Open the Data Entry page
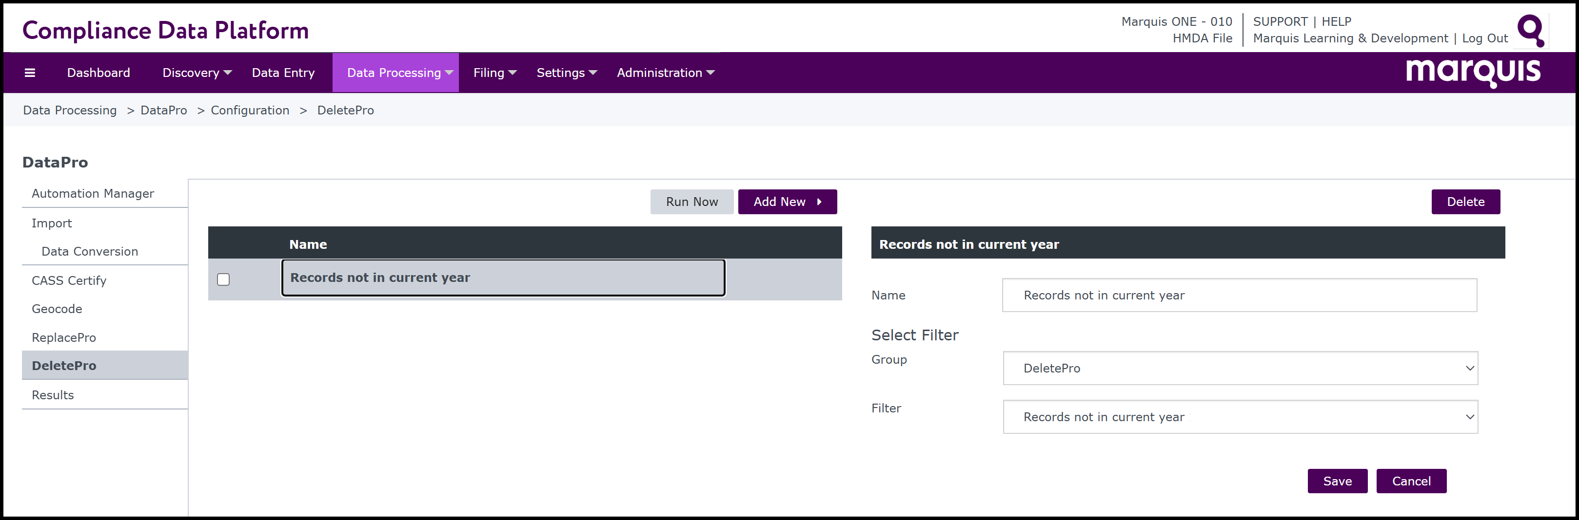The image size is (1579, 520). [x=282, y=73]
